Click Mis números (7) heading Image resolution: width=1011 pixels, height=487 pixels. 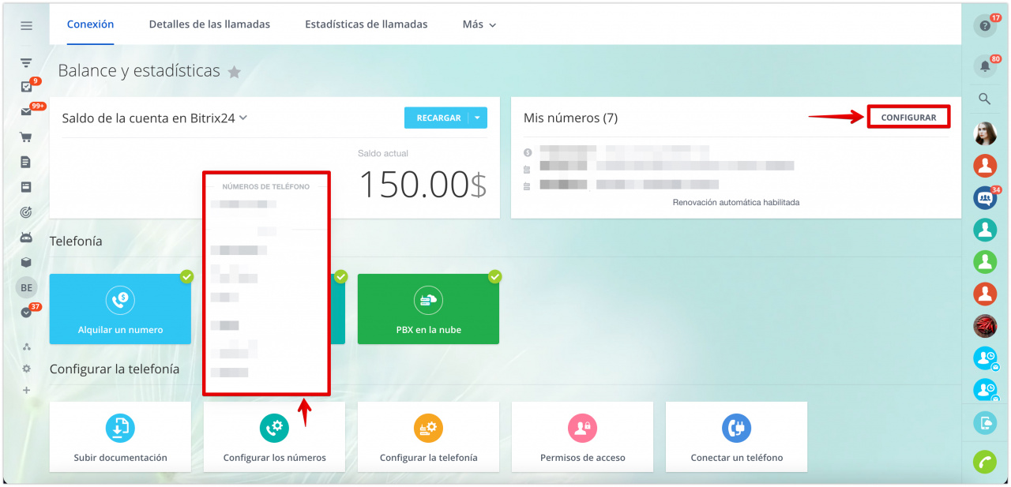570,118
